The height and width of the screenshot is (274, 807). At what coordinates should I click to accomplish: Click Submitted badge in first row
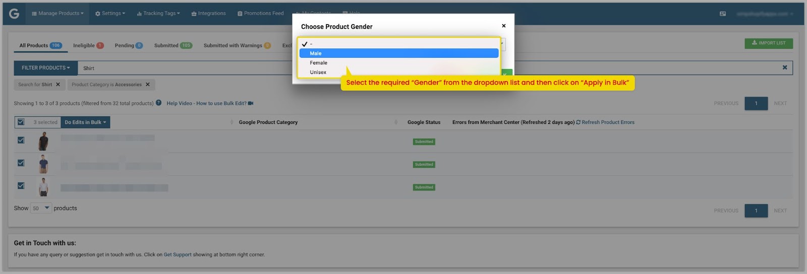pos(424,142)
